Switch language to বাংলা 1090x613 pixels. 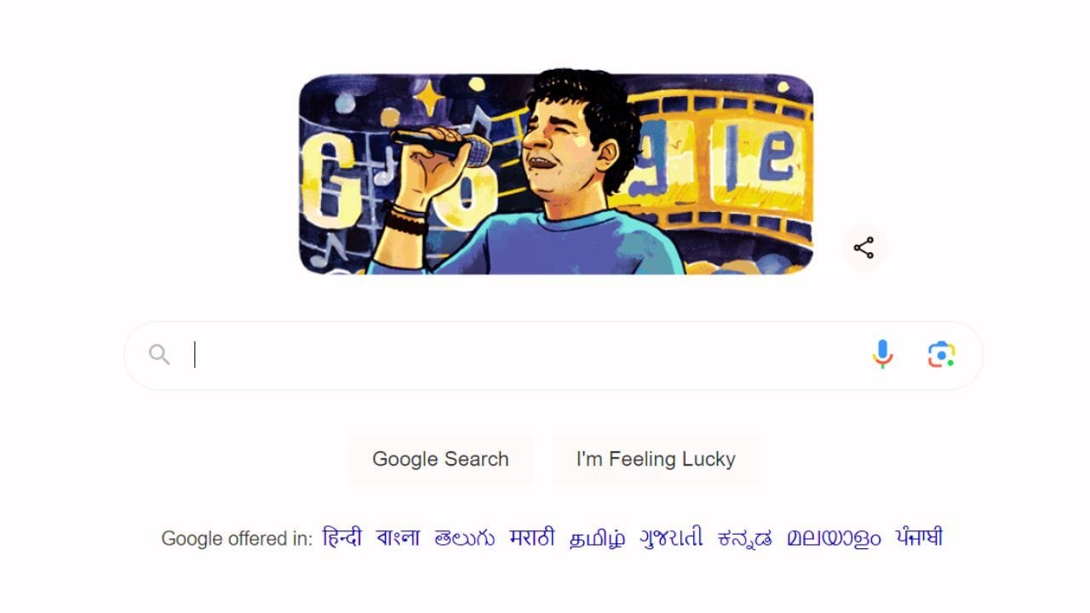click(398, 538)
